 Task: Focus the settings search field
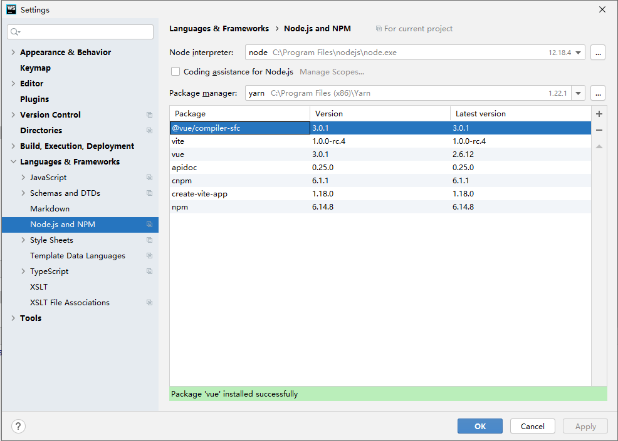point(80,32)
